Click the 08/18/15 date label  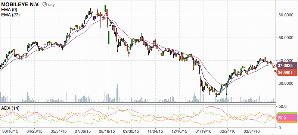107,131
